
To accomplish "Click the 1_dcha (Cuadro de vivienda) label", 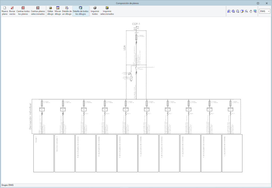I will point(203,147).
